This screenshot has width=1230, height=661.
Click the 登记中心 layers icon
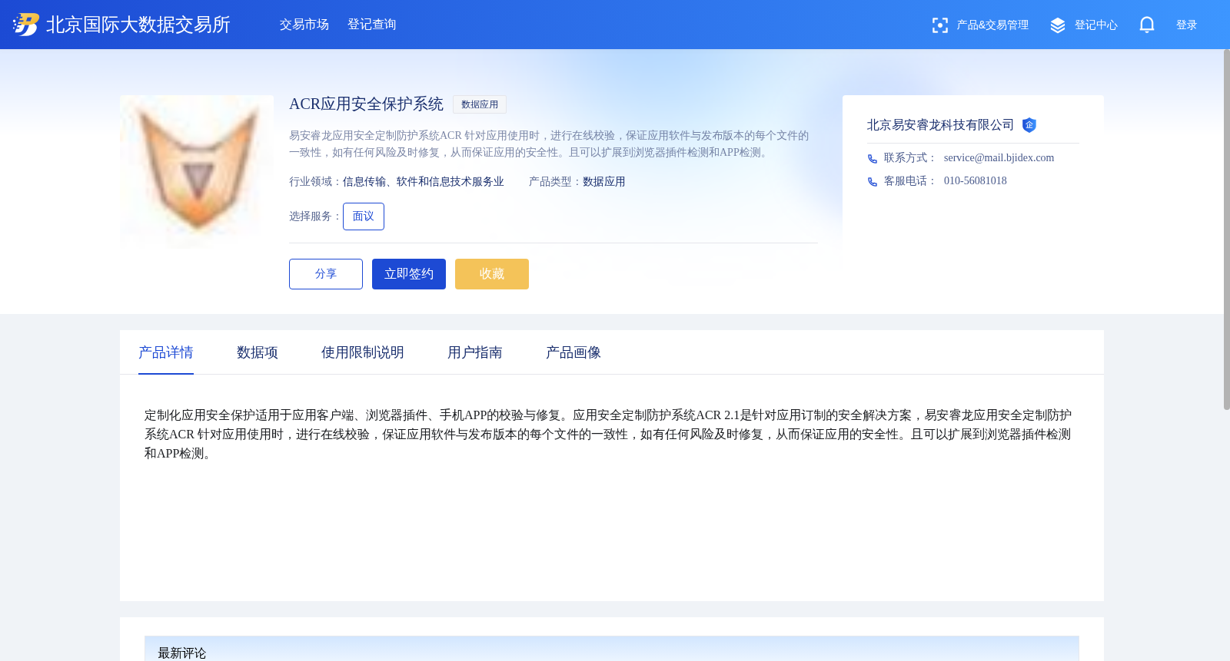1058,25
